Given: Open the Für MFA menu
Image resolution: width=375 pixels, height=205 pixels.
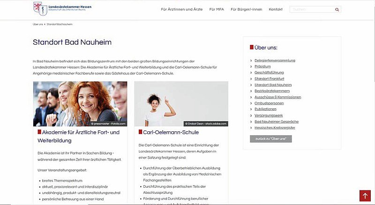Looking at the screenshot, I should (x=217, y=9).
